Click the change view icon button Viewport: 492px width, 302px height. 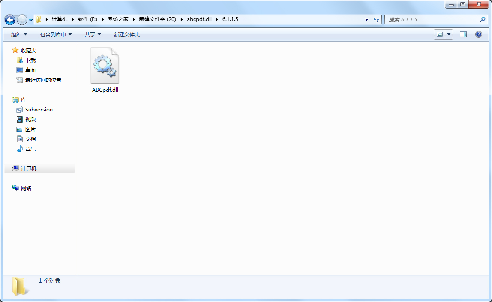pos(439,34)
